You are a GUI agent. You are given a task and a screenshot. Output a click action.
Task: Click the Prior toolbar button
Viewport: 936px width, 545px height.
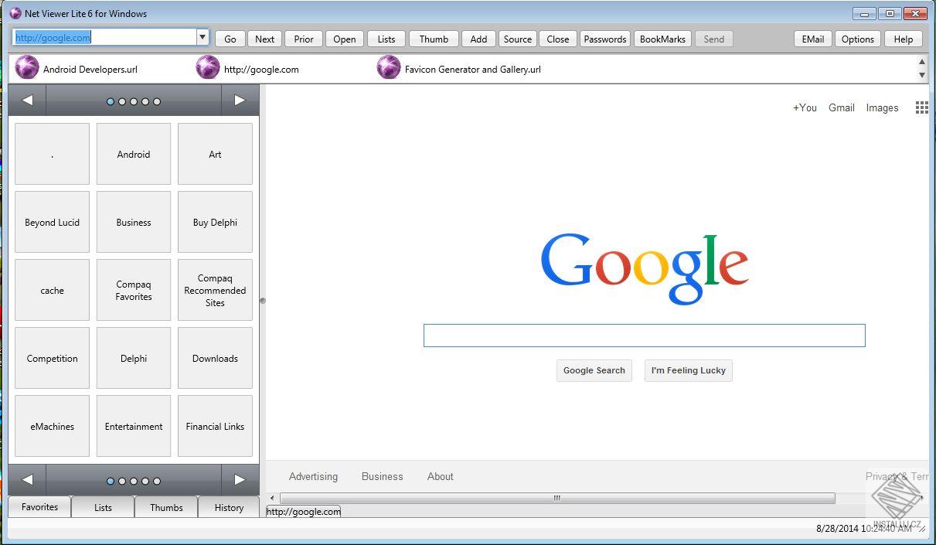pyautogui.click(x=304, y=39)
